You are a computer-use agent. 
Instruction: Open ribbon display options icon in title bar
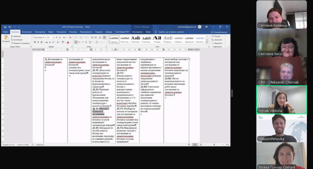click(207, 27)
